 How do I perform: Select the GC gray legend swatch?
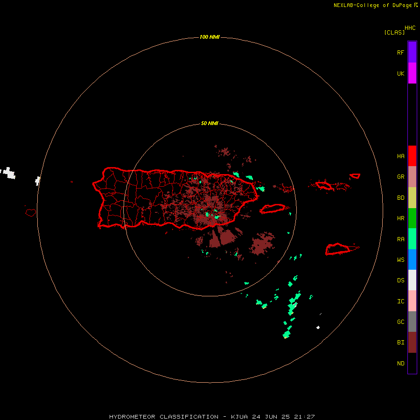412,322
